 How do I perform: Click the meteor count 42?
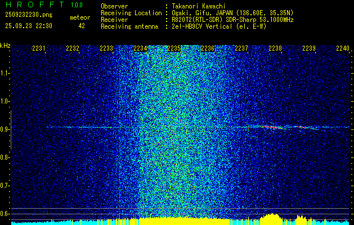(82, 26)
